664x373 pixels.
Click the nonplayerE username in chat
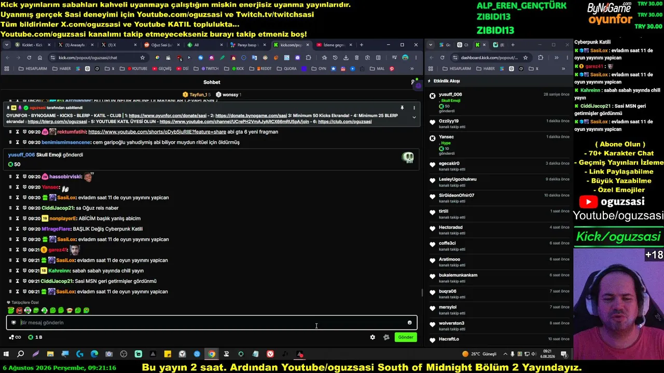[x=63, y=219]
